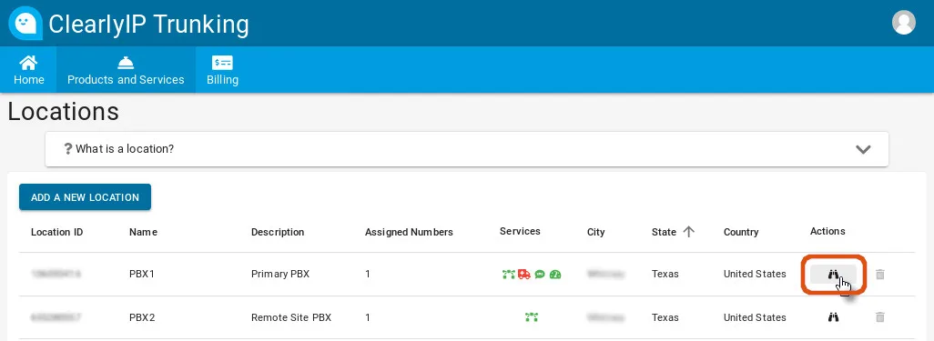
Task: Open the user profile avatar
Action: click(x=904, y=23)
